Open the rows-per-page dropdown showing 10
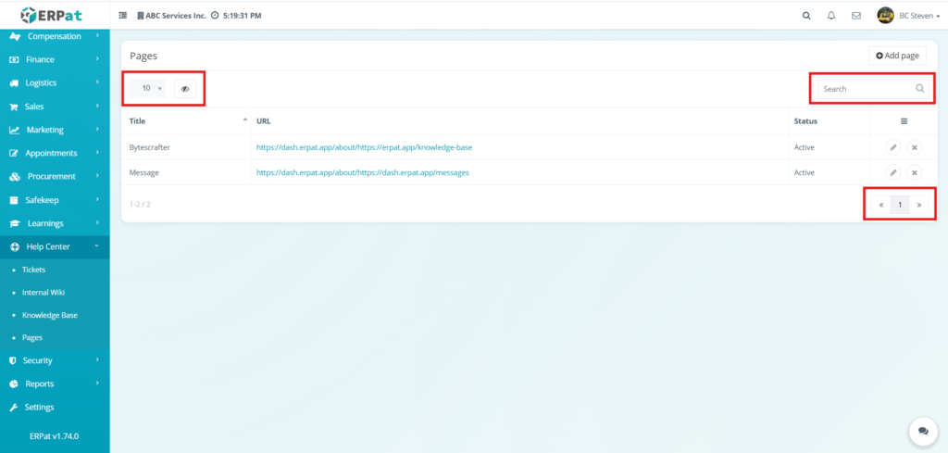The image size is (948, 453). click(x=148, y=89)
